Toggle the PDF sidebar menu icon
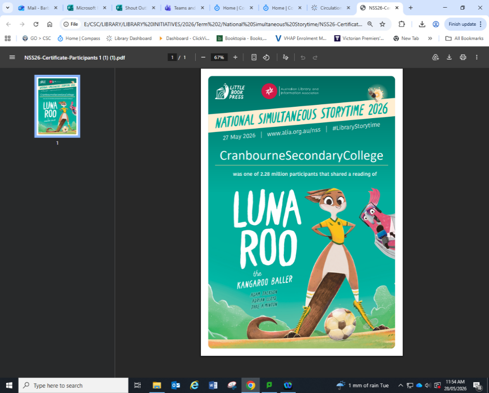Image resolution: width=489 pixels, height=393 pixels. click(12, 57)
